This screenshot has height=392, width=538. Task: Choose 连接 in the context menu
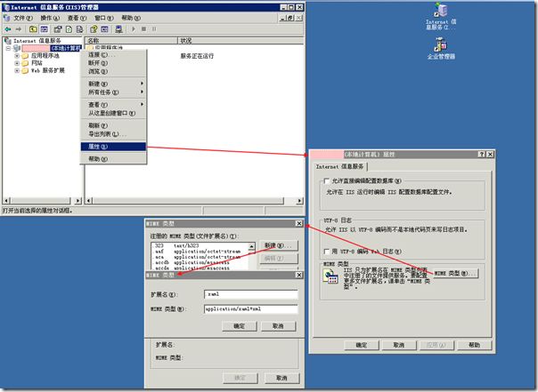113,55
